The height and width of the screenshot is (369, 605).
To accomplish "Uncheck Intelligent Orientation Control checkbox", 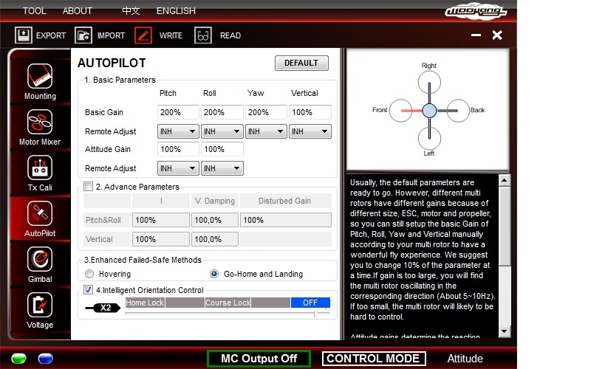I will point(89,290).
